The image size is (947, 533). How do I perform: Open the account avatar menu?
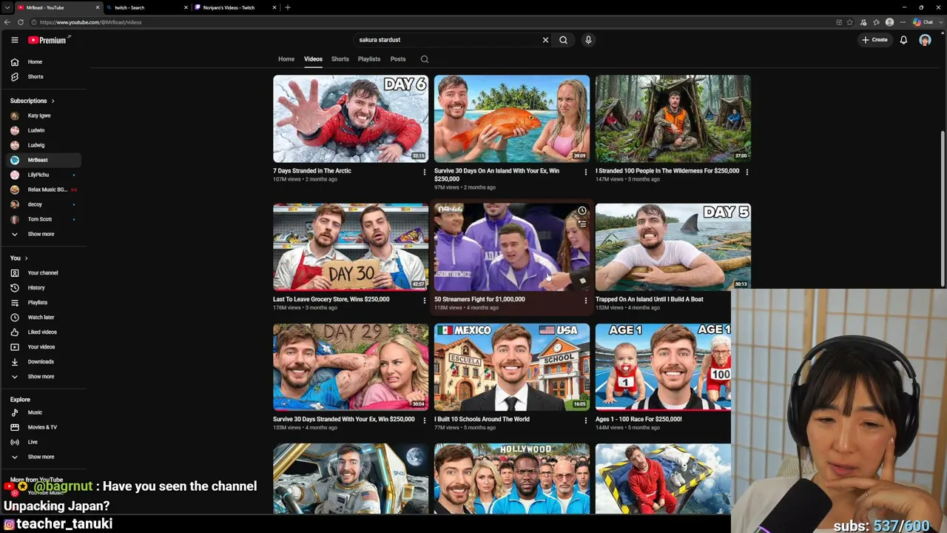[x=925, y=40]
